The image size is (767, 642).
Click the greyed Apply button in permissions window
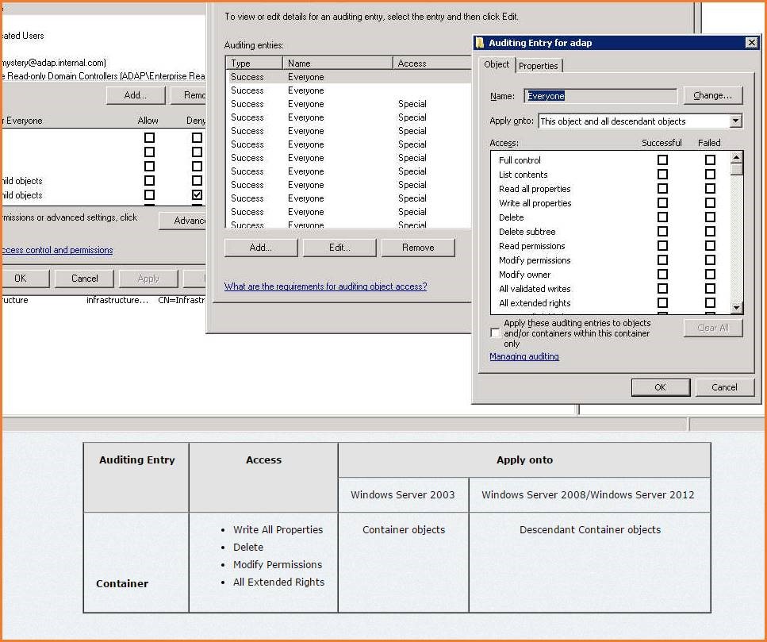click(x=148, y=279)
